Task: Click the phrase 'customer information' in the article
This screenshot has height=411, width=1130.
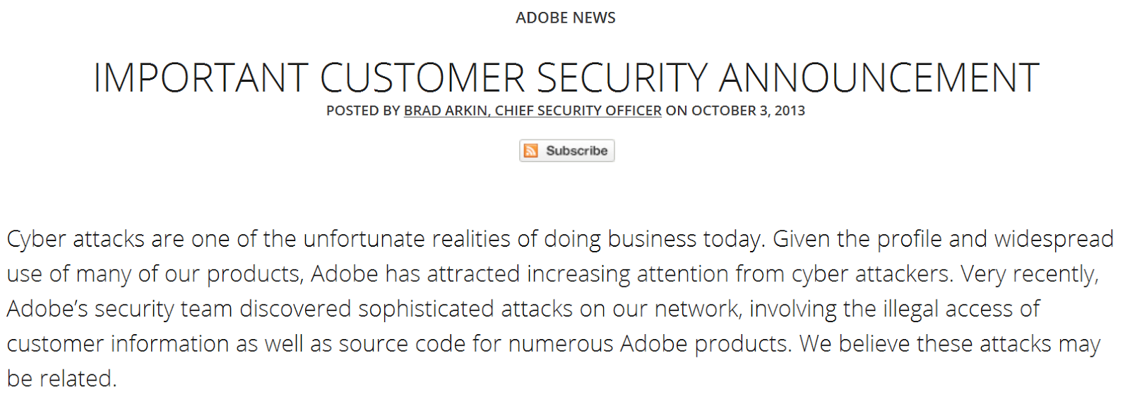Action: [118, 344]
